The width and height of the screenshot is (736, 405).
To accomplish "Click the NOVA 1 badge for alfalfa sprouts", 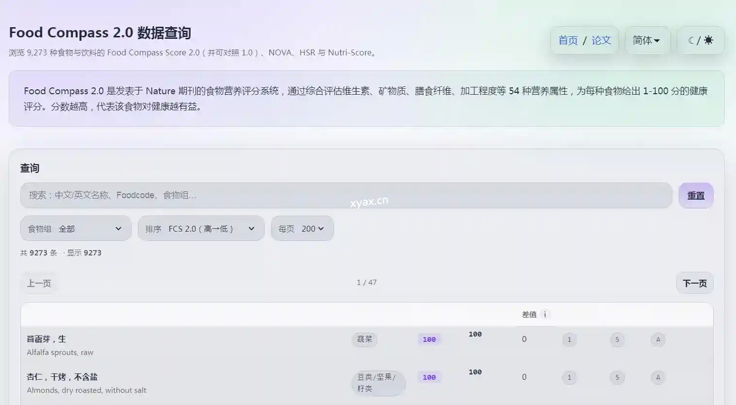I will 569,339.
